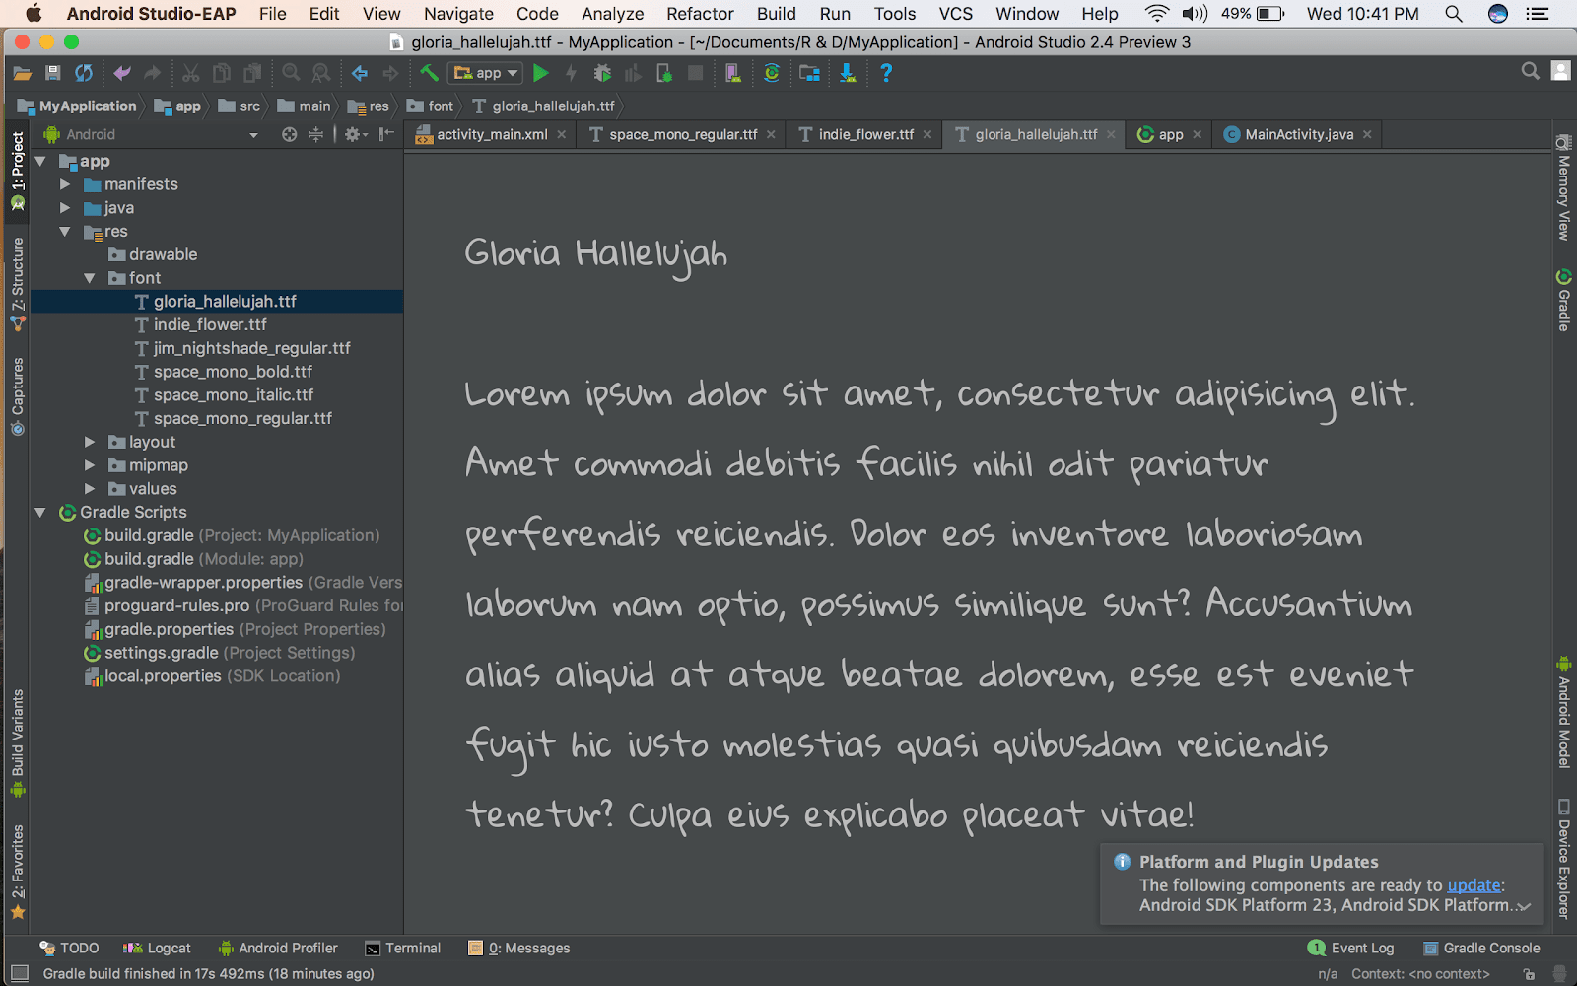Close the gloria_hallelujah.ttf editor tab
Screen dimensions: 1577x986
(1111, 134)
